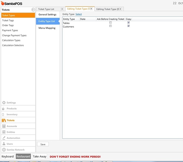183x162 pixels.
Task: Open the Users module label
Action: 10,144
